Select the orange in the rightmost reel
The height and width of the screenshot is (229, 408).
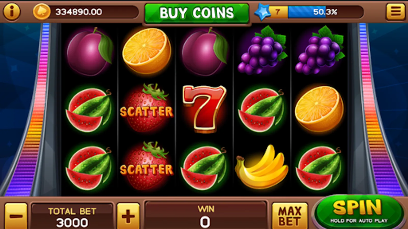pyautogui.click(x=319, y=109)
